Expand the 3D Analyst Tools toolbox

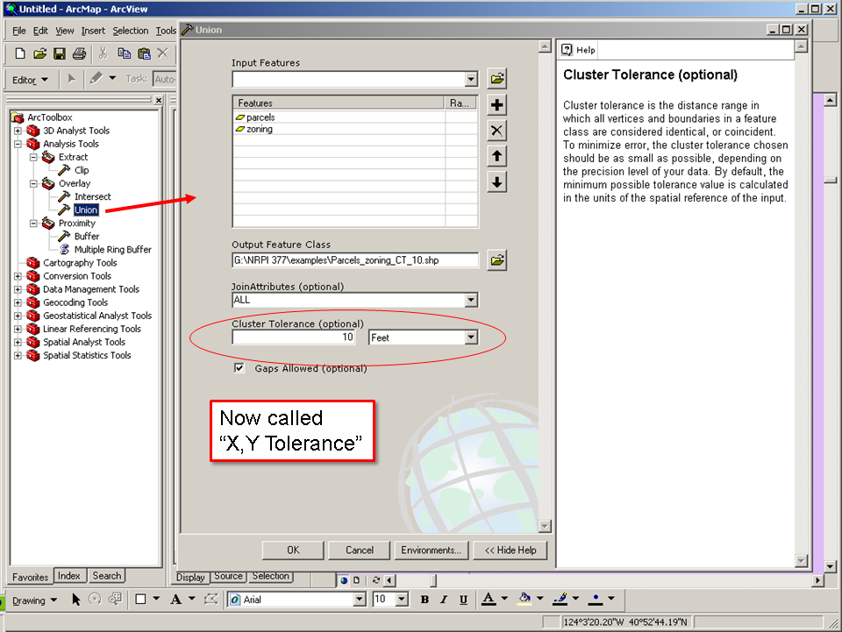(x=18, y=131)
